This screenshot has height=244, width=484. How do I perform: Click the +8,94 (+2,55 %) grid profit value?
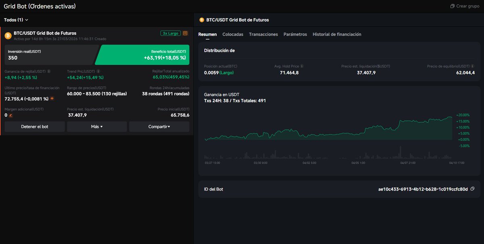click(x=21, y=77)
